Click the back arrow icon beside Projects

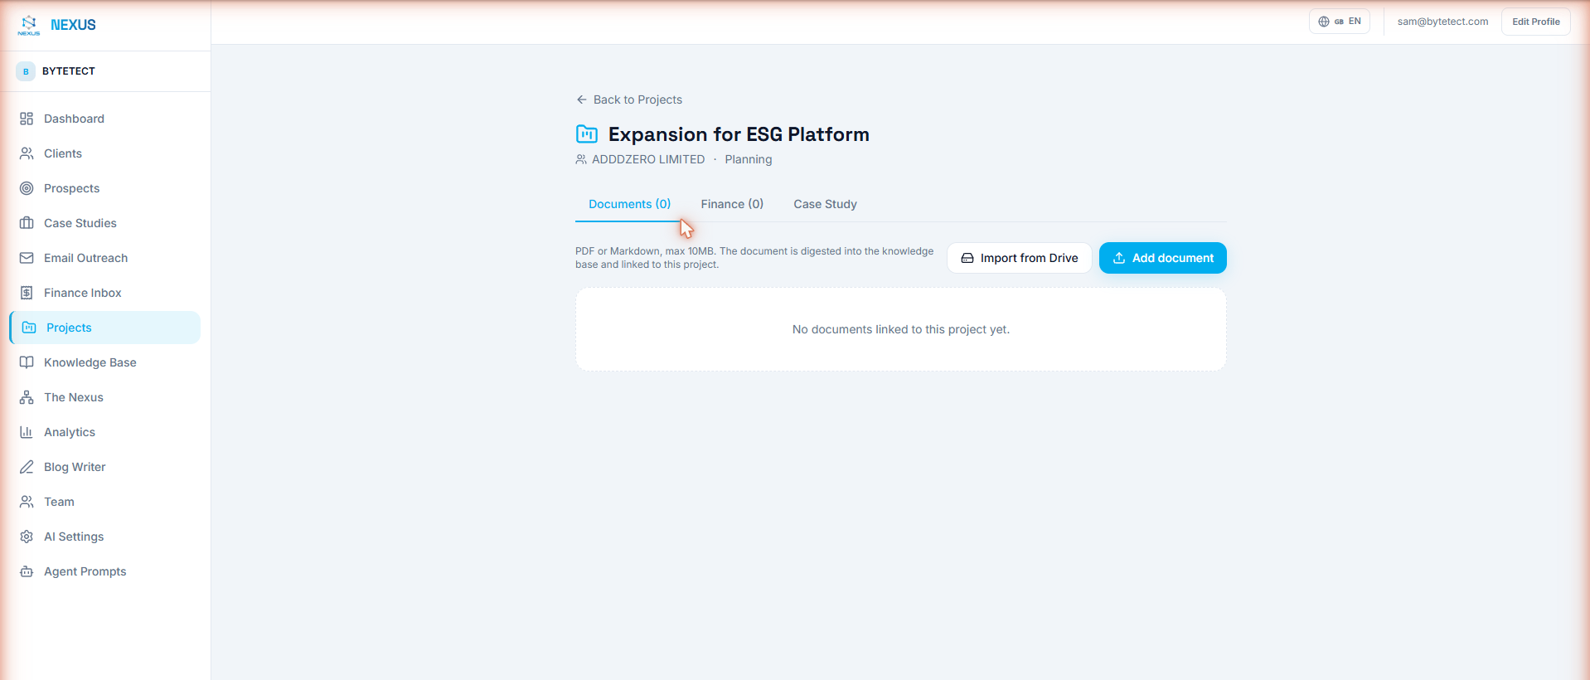click(x=582, y=100)
